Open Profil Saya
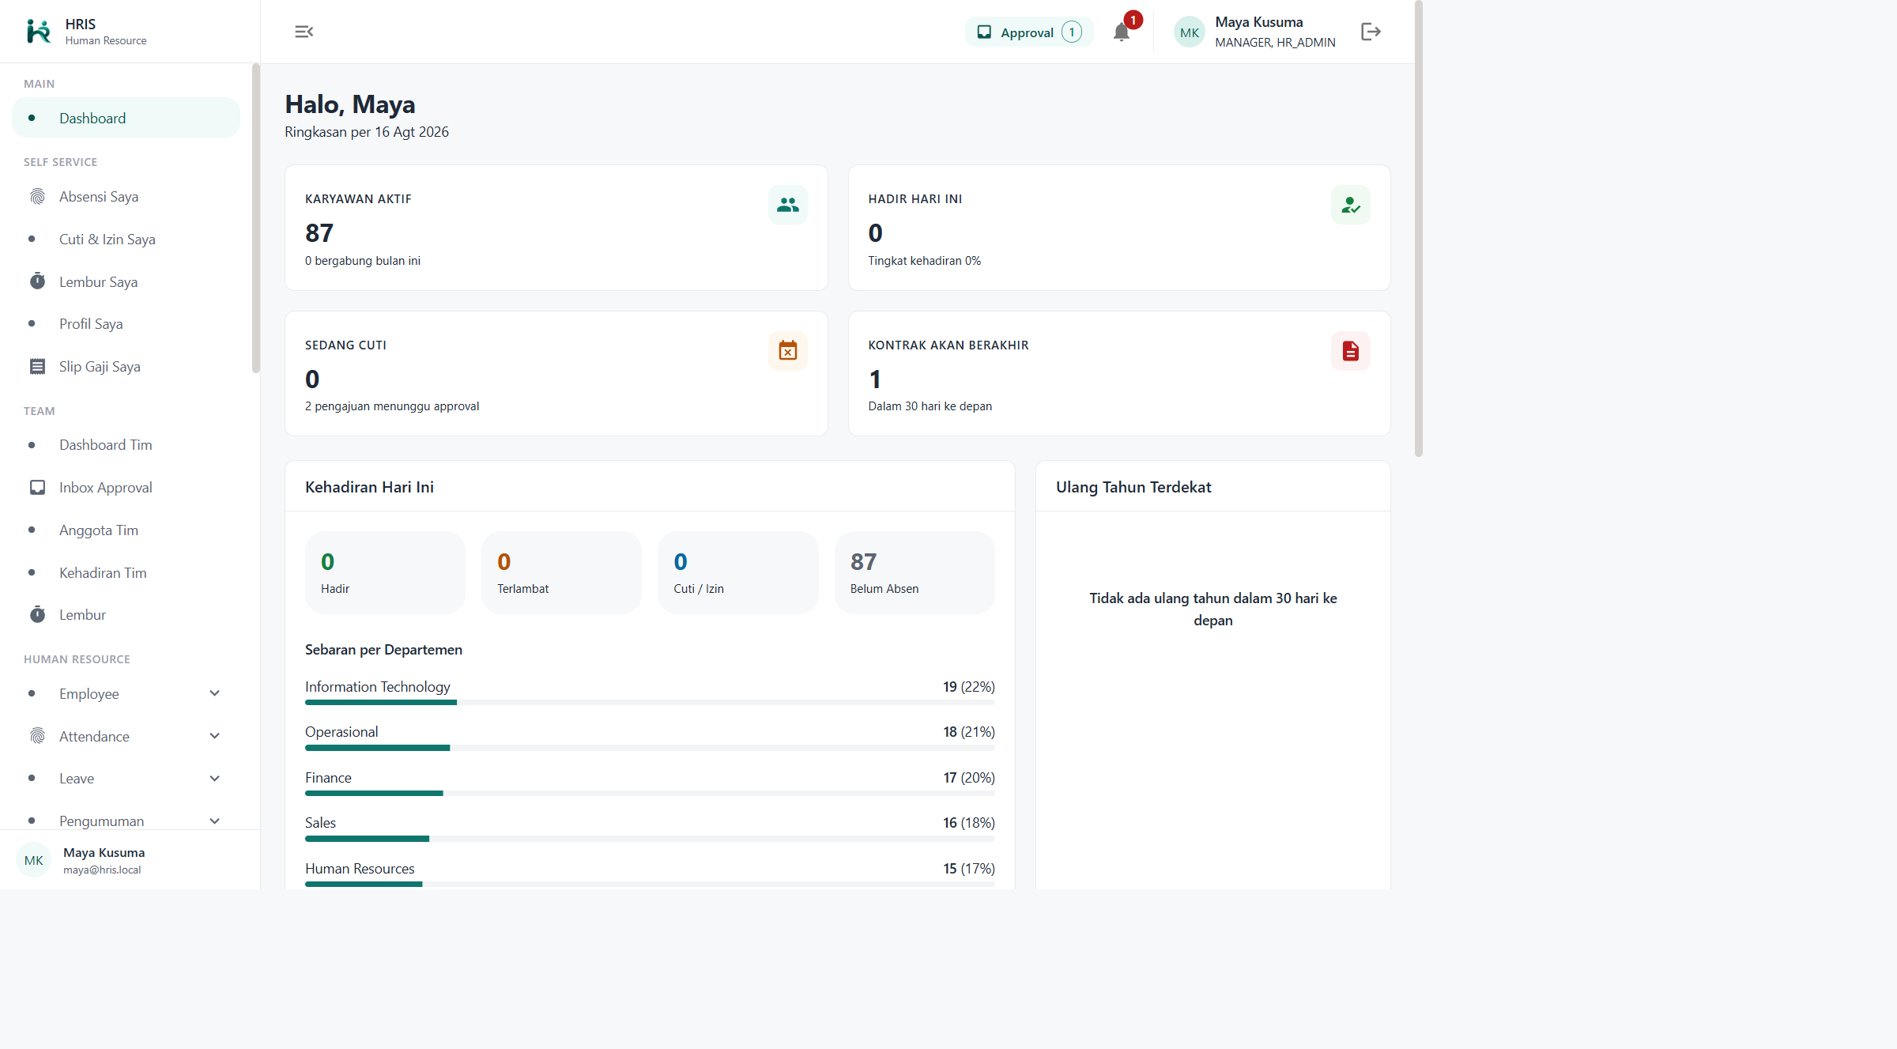The width and height of the screenshot is (1897, 1049). 126,324
